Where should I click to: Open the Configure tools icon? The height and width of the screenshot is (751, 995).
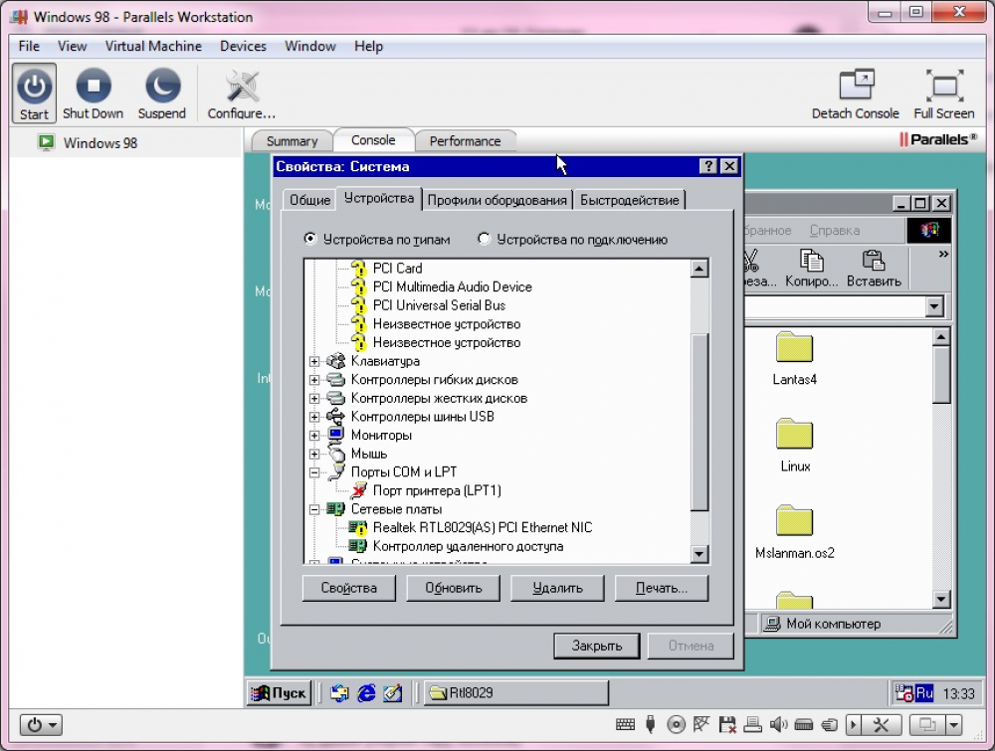tap(242, 86)
